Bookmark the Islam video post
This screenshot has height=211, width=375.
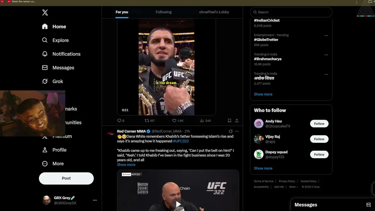coord(229,121)
